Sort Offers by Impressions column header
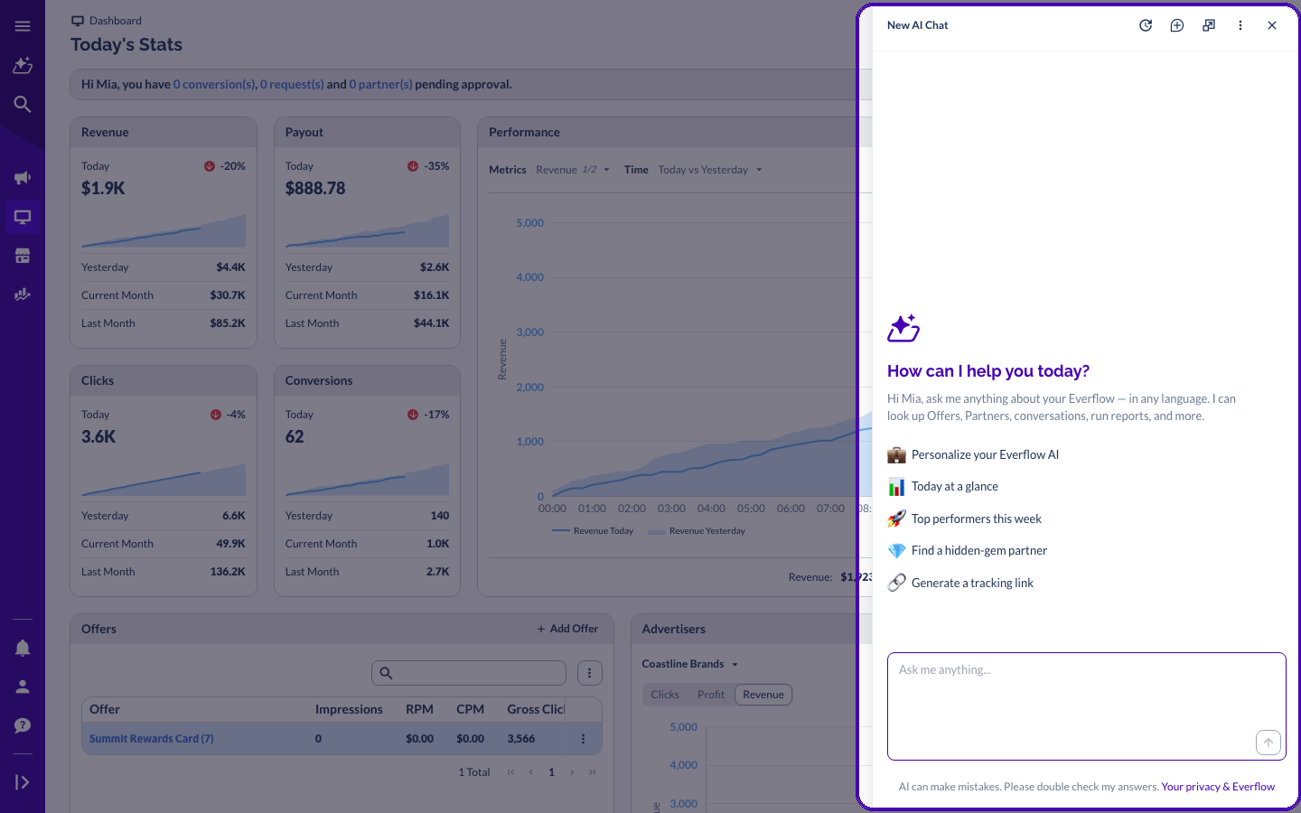Screen dimensions: 1301x813 point(349,710)
